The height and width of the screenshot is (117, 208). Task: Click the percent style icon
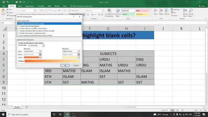pos(92,14)
